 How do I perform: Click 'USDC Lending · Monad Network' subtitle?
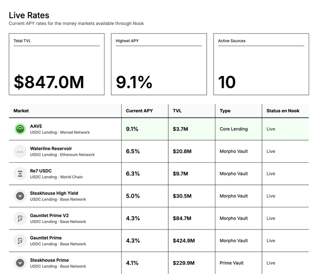click(60, 132)
